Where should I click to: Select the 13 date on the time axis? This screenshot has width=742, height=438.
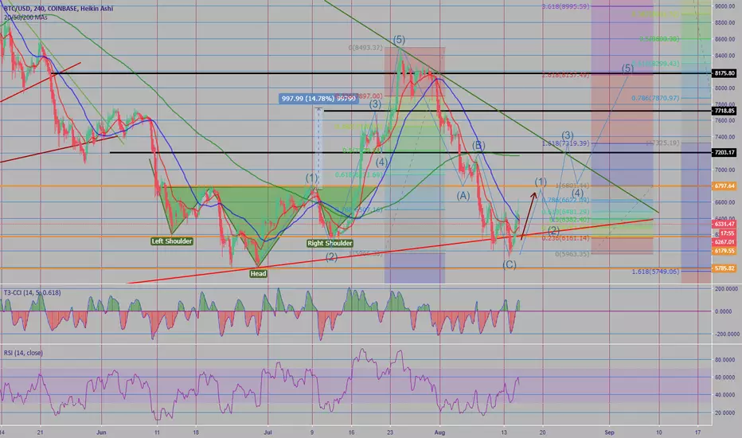coord(504,432)
